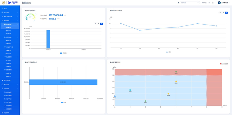Click the blue fuel legend swatch under ranking chart
Viewport: 232px width, 115px height.
62,102
